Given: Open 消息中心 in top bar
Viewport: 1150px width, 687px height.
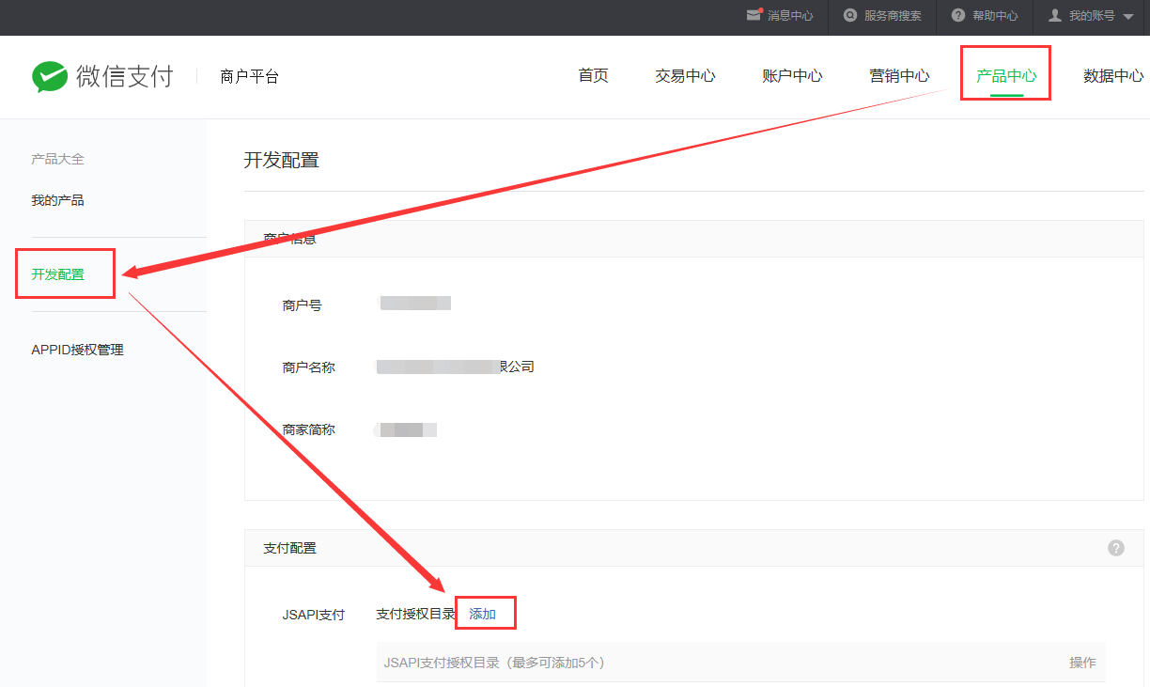Looking at the screenshot, I should click(790, 16).
